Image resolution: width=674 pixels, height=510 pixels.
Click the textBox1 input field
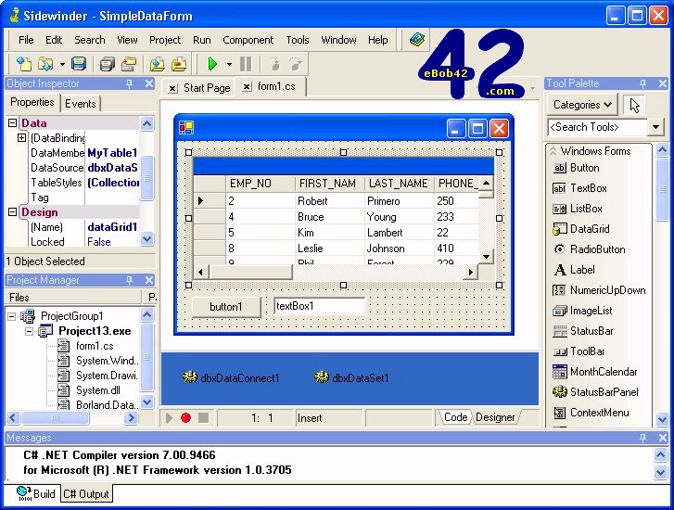coord(319,306)
